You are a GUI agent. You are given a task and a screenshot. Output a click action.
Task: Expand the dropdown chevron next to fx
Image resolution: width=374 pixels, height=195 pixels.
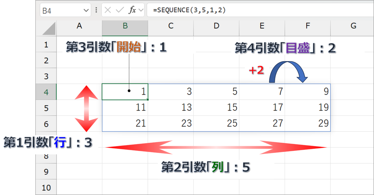pyautogui.click(x=141, y=10)
